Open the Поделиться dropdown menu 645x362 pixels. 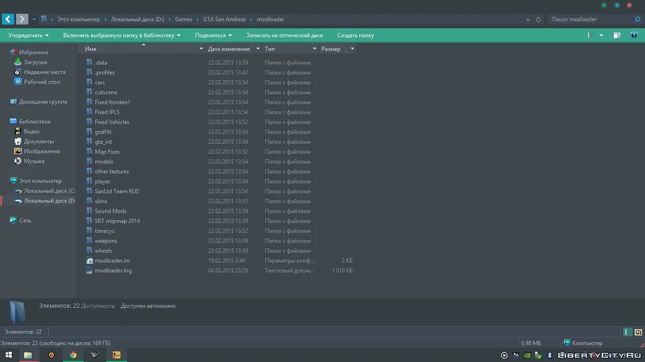[x=213, y=35]
